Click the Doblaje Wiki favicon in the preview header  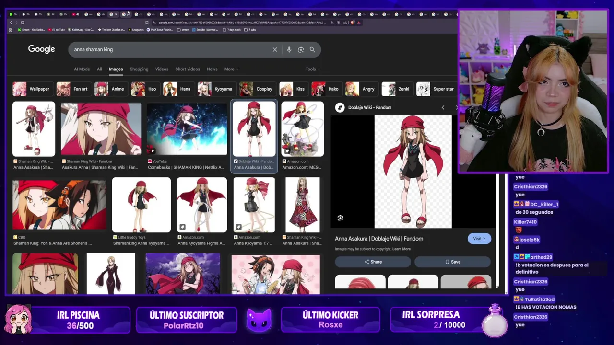[340, 107]
